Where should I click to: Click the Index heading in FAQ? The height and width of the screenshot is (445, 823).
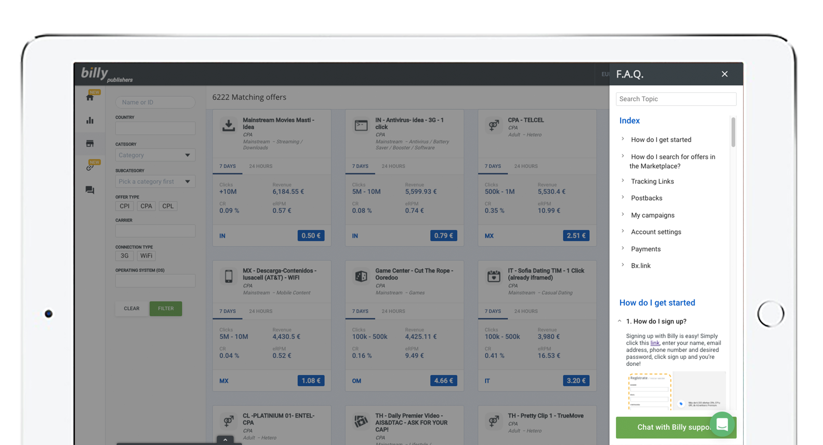pos(629,120)
